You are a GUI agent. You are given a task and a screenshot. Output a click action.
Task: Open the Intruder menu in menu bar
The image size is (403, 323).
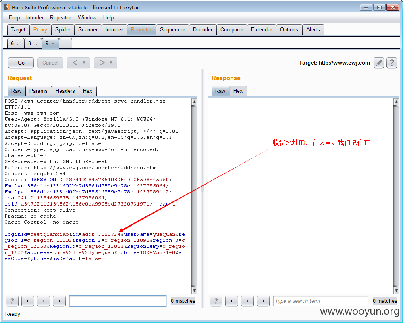[x=35, y=17]
